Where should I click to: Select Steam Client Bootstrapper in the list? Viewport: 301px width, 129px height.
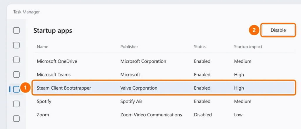(x=64, y=88)
